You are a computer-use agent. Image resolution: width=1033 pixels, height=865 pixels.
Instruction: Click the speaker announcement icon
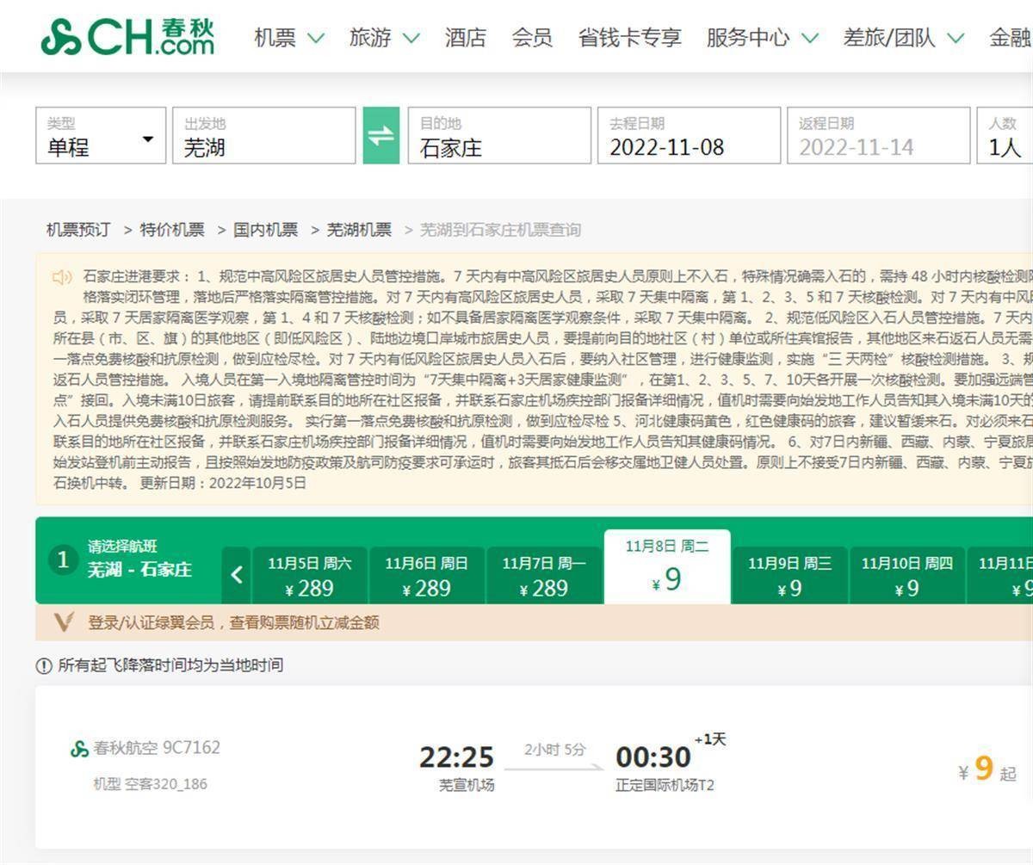point(62,277)
